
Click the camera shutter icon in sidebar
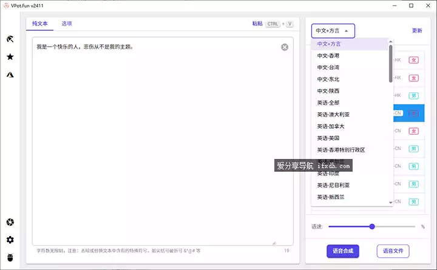point(10,222)
